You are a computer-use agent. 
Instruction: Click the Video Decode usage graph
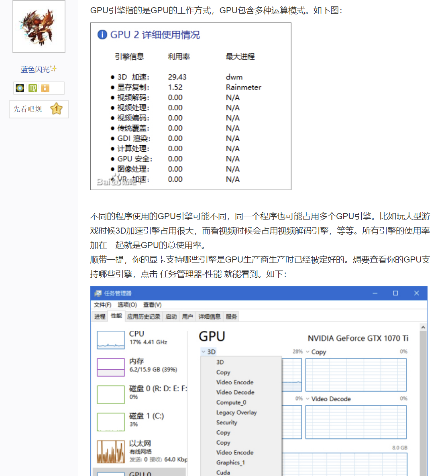[356, 422]
